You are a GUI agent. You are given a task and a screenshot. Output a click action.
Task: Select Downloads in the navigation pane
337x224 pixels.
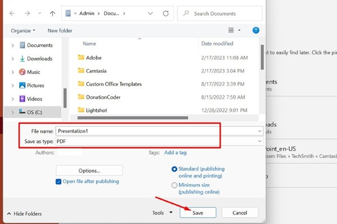39,59
